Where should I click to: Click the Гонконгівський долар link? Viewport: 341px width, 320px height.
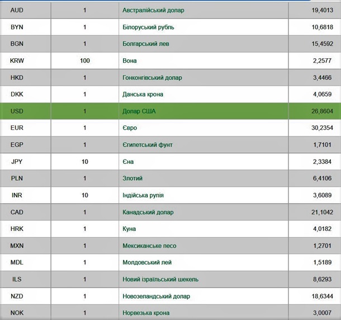tap(152, 78)
